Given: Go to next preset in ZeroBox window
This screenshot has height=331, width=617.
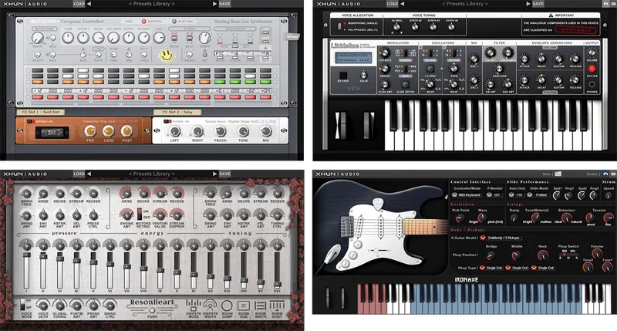Looking at the screenshot, I should click(214, 4).
